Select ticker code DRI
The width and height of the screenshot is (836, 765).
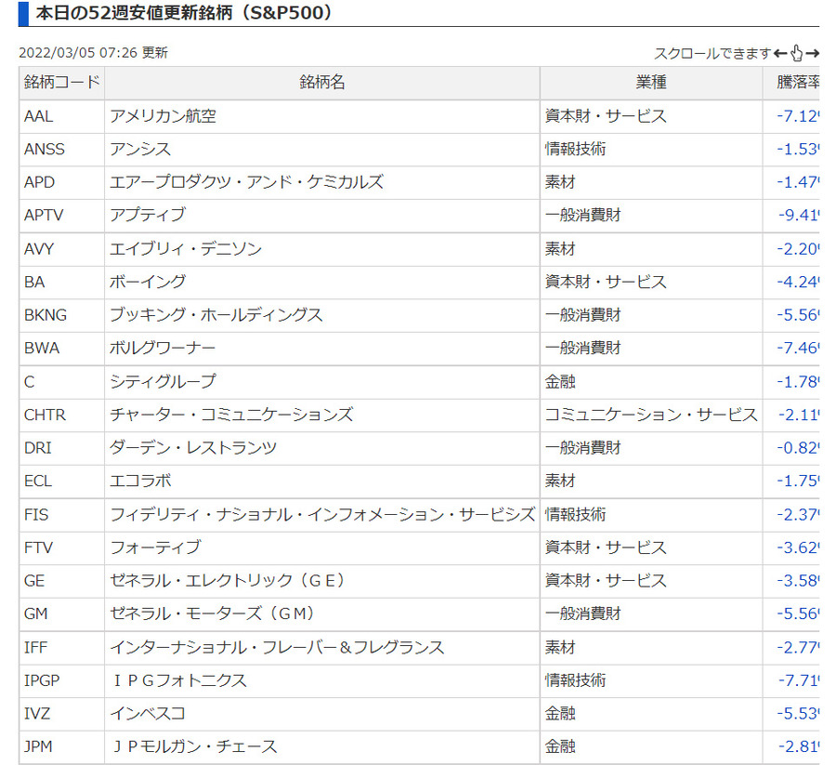(x=38, y=448)
